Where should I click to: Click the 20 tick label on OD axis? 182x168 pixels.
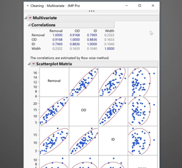coord(35,104)
